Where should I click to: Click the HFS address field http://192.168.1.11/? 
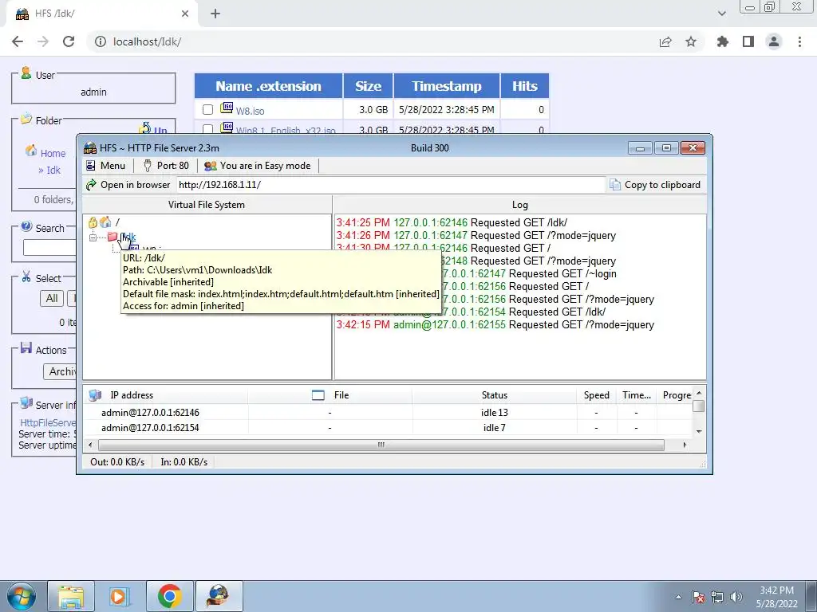391,185
